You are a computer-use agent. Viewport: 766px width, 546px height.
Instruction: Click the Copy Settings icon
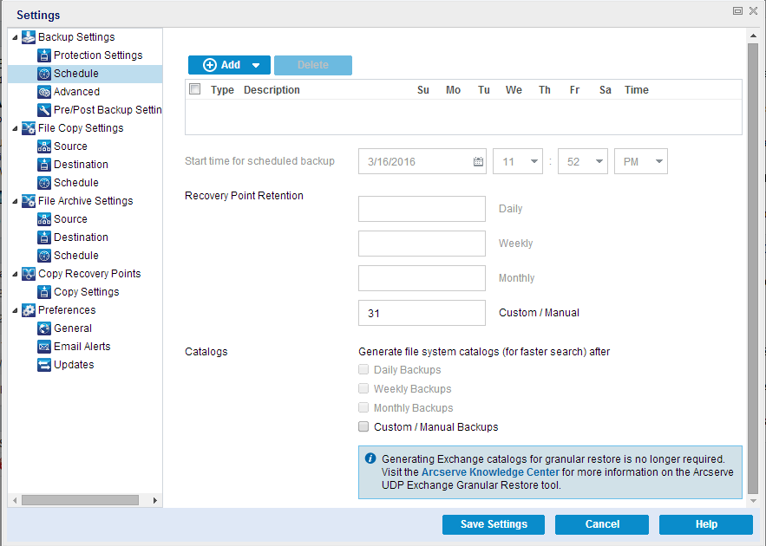44,292
